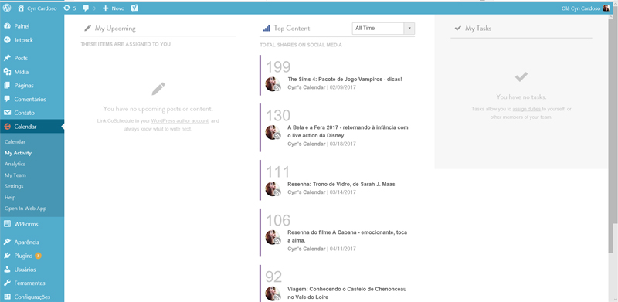Click the My Tasks heading

478,29
